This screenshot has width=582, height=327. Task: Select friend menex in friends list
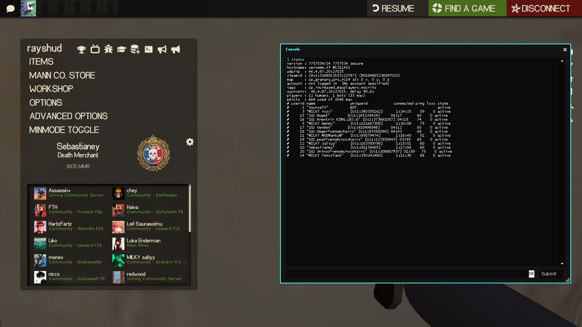click(69, 260)
